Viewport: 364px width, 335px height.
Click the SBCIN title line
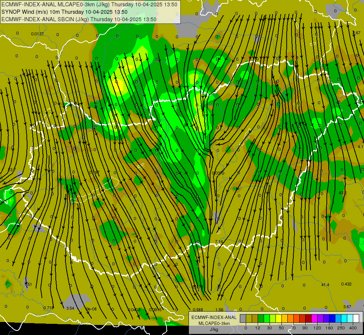tap(79, 19)
